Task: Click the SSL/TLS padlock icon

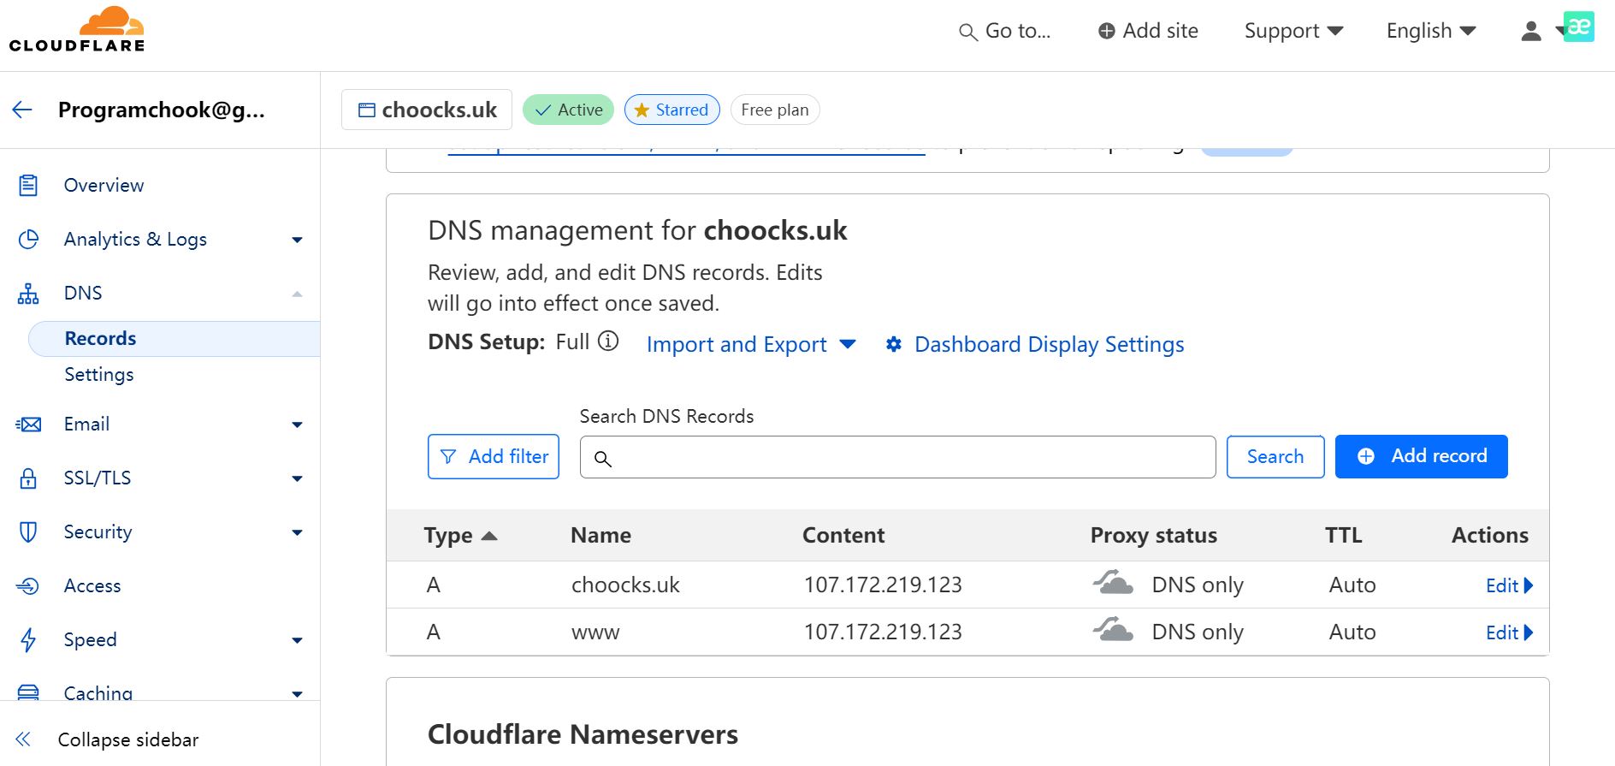Action: pos(28,478)
